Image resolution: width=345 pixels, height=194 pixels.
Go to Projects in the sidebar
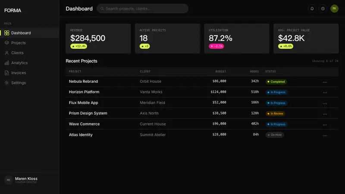click(29, 43)
